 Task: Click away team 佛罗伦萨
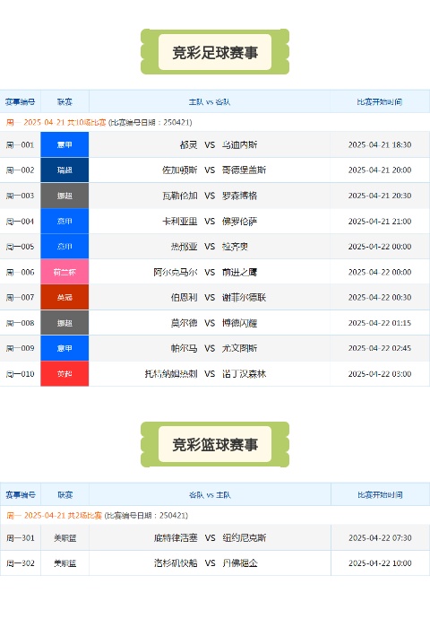click(239, 222)
